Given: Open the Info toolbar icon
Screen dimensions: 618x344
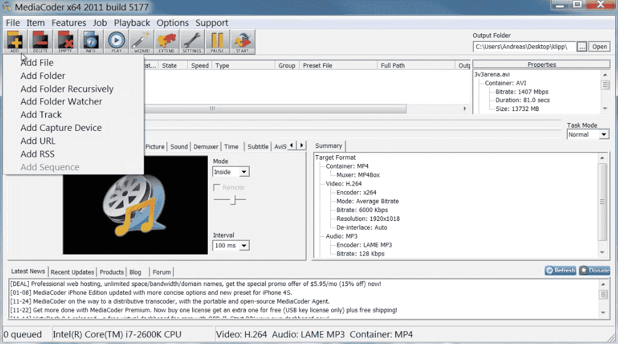Looking at the screenshot, I should point(90,42).
